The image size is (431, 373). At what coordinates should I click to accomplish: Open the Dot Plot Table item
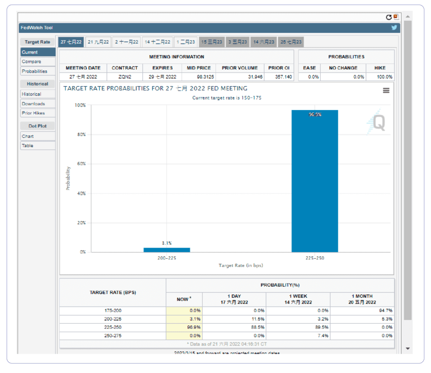tap(37, 145)
